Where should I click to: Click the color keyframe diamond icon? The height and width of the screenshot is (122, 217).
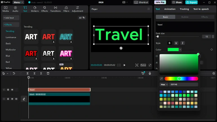(x=212, y=49)
